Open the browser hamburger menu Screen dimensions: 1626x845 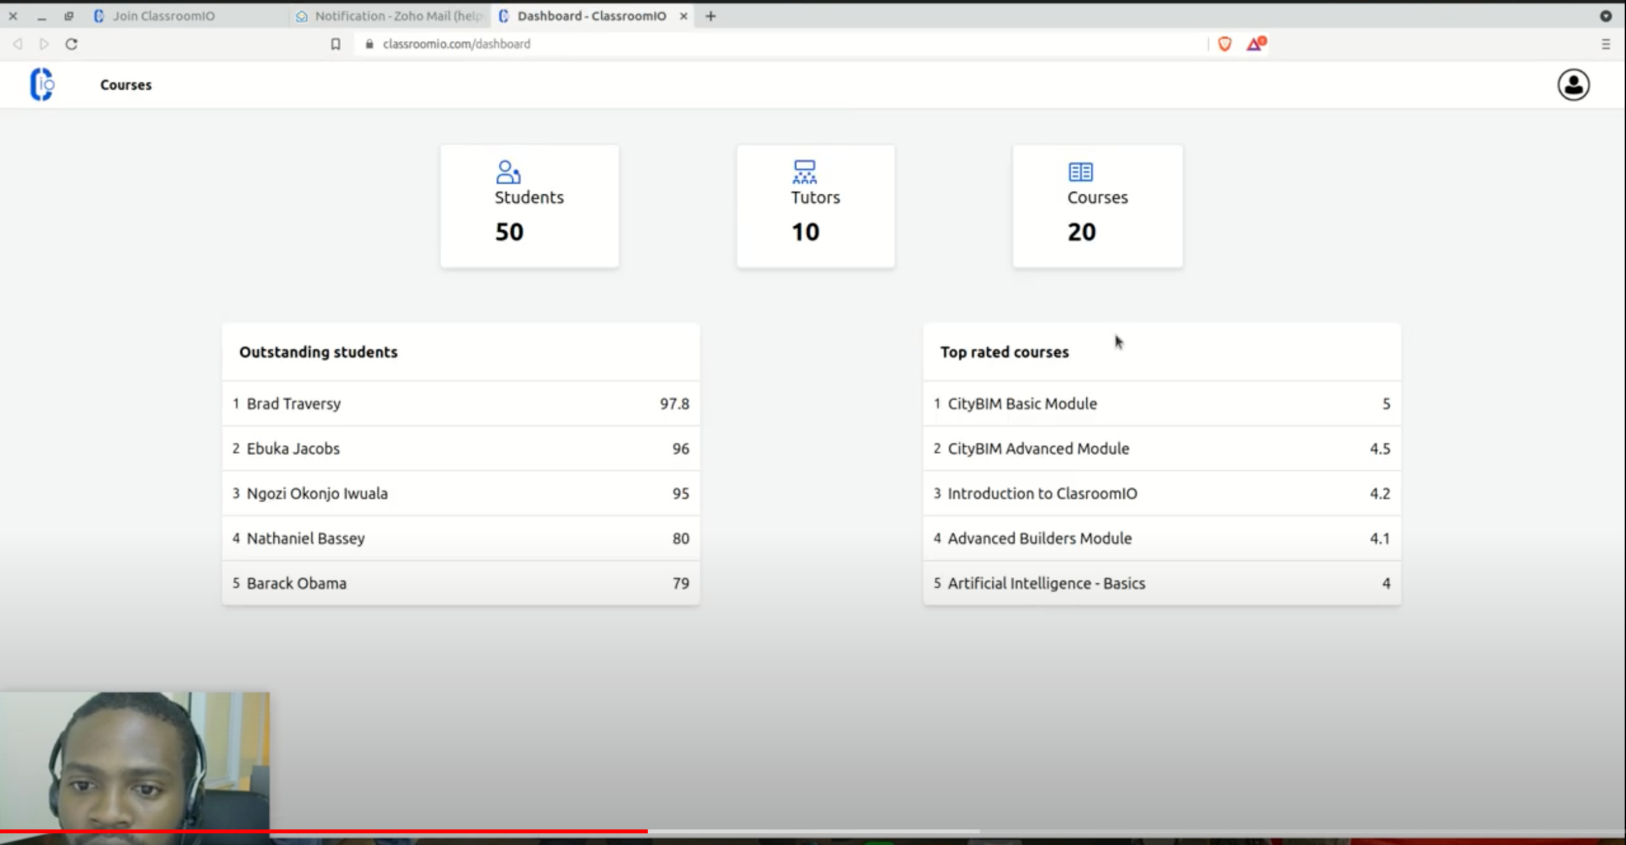click(x=1606, y=44)
